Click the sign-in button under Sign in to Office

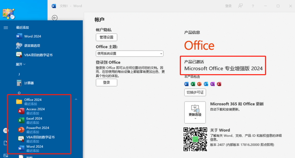point(107,82)
